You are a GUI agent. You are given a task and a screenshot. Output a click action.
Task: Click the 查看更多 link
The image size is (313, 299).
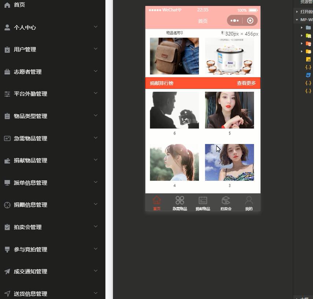click(246, 83)
